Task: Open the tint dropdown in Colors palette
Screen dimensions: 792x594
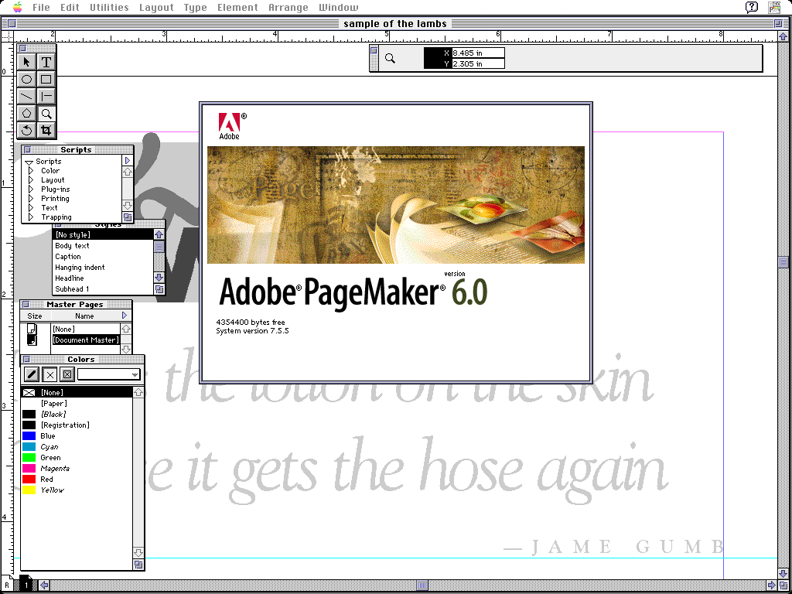Action: [x=108, y=374]
